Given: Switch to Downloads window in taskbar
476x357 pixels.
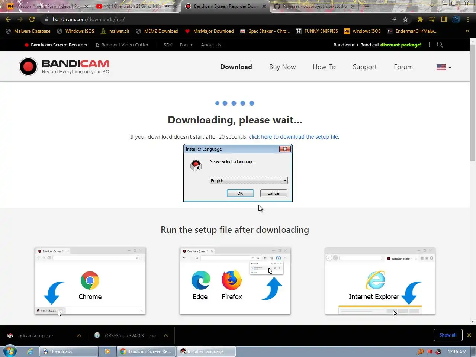Looking at the screenshot, I should click(69, 351).
